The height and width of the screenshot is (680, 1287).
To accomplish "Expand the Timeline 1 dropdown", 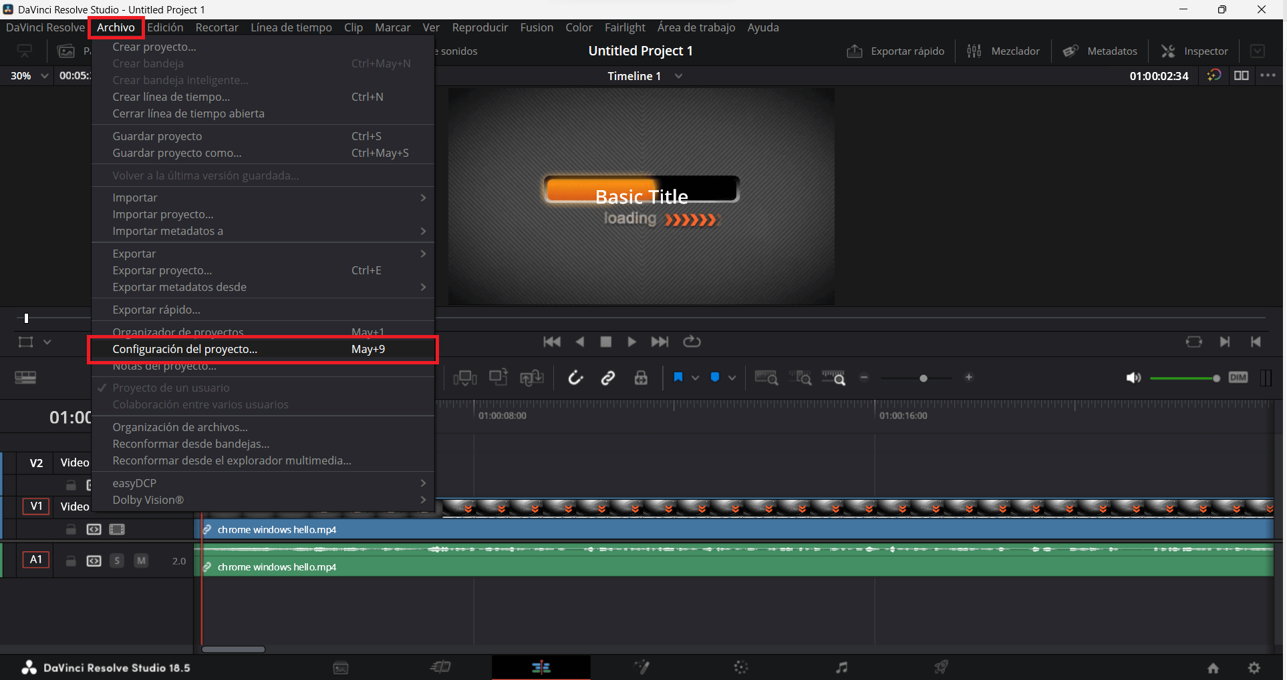I will point(679,76).
